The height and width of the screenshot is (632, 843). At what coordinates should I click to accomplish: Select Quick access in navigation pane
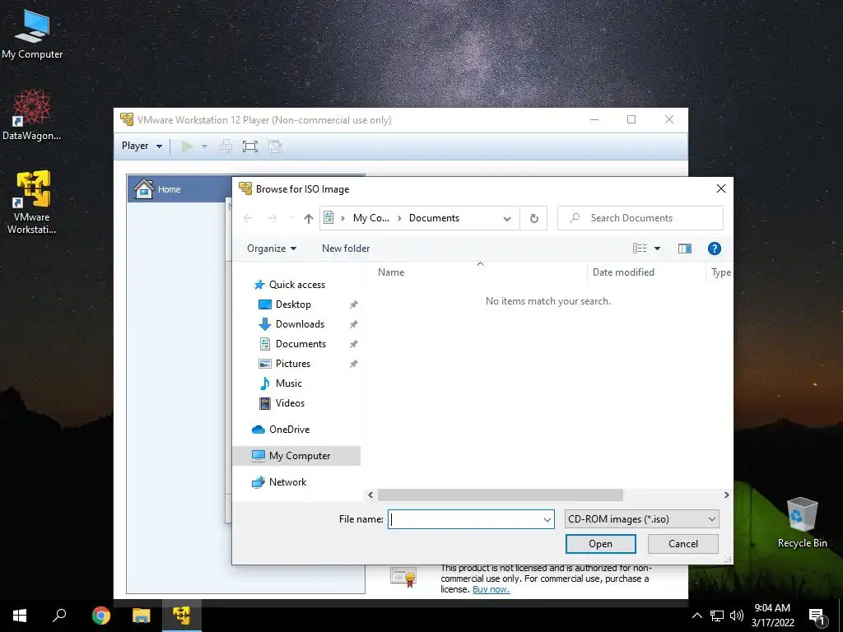(296, 285)
